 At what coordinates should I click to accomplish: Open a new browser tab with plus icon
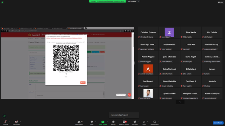click(x=86, y=28)
